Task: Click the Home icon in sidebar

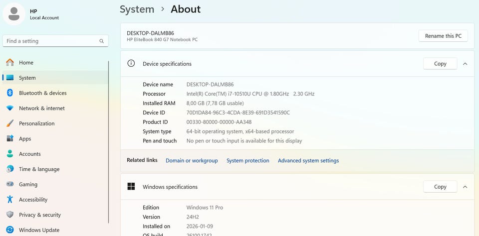Action: click(10, 63)
